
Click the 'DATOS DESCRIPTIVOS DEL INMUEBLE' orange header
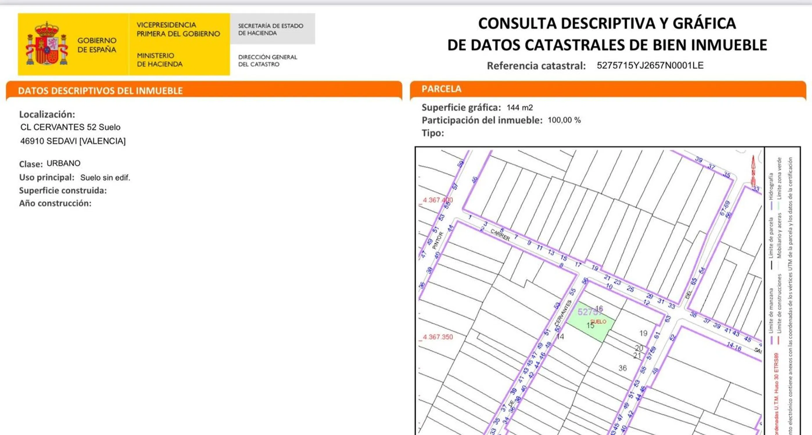(100, 91)
